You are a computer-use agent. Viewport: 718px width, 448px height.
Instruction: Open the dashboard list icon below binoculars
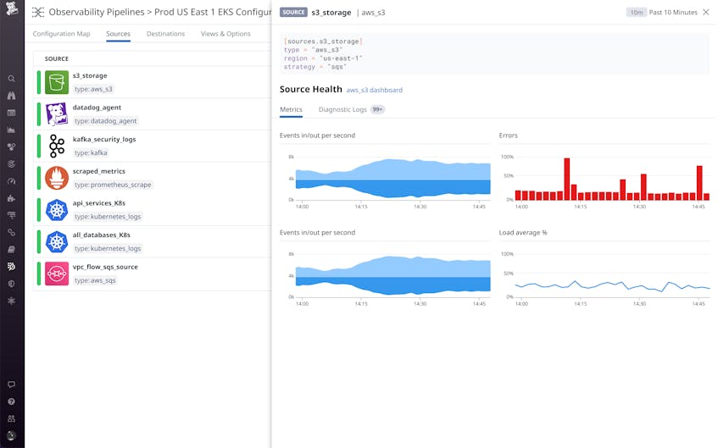point(12,113)
